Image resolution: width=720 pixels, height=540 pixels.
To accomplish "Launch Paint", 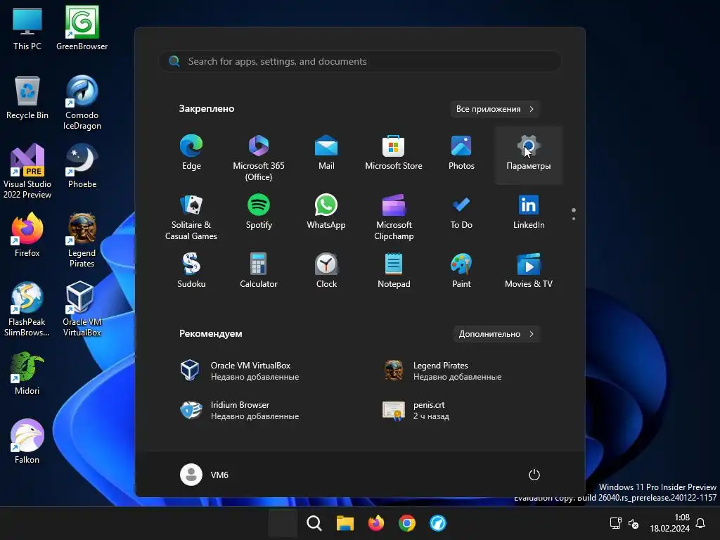I will point(461,271).
